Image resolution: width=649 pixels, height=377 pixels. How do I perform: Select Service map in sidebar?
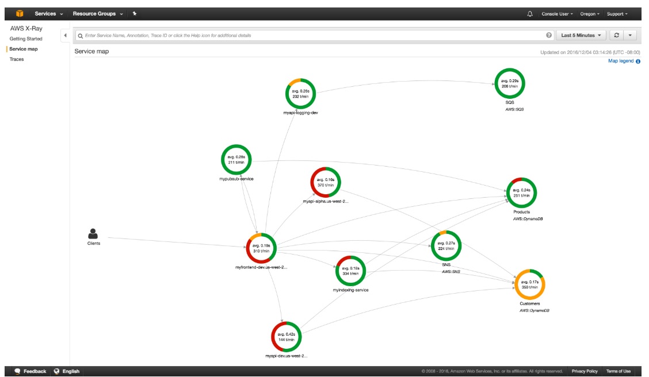23,49
